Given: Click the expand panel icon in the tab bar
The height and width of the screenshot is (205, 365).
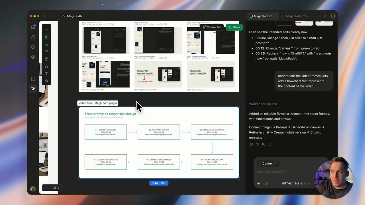Looking at the screenshot, I should (325, 16).
